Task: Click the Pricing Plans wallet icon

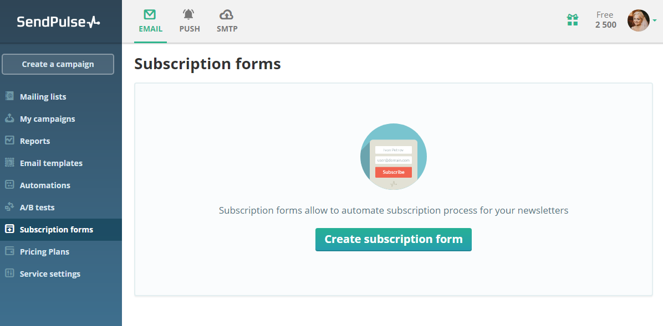Action: click(x=9, y=251)
